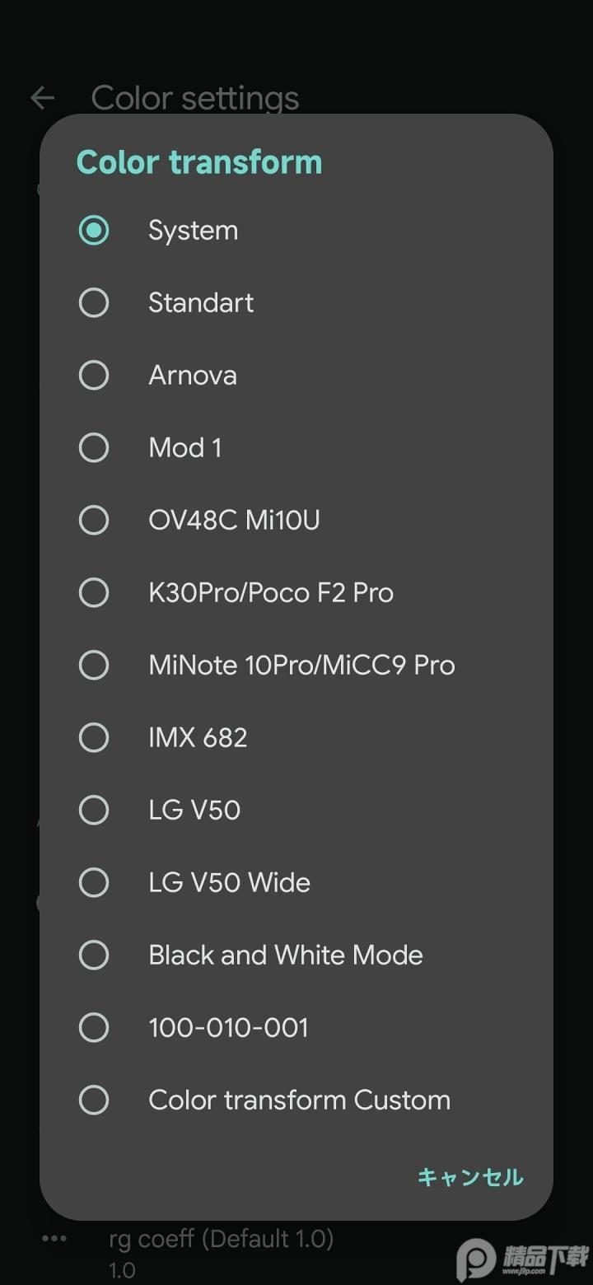Choose LG V50 Wide radio option
The width and height of the screenshot is (593, 1285).
pos(94,883)
